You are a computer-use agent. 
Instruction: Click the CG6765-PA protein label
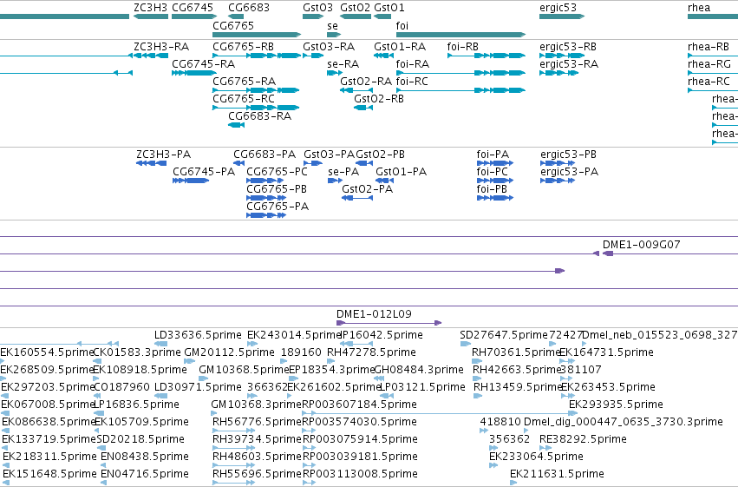click(x=278, y=207)
